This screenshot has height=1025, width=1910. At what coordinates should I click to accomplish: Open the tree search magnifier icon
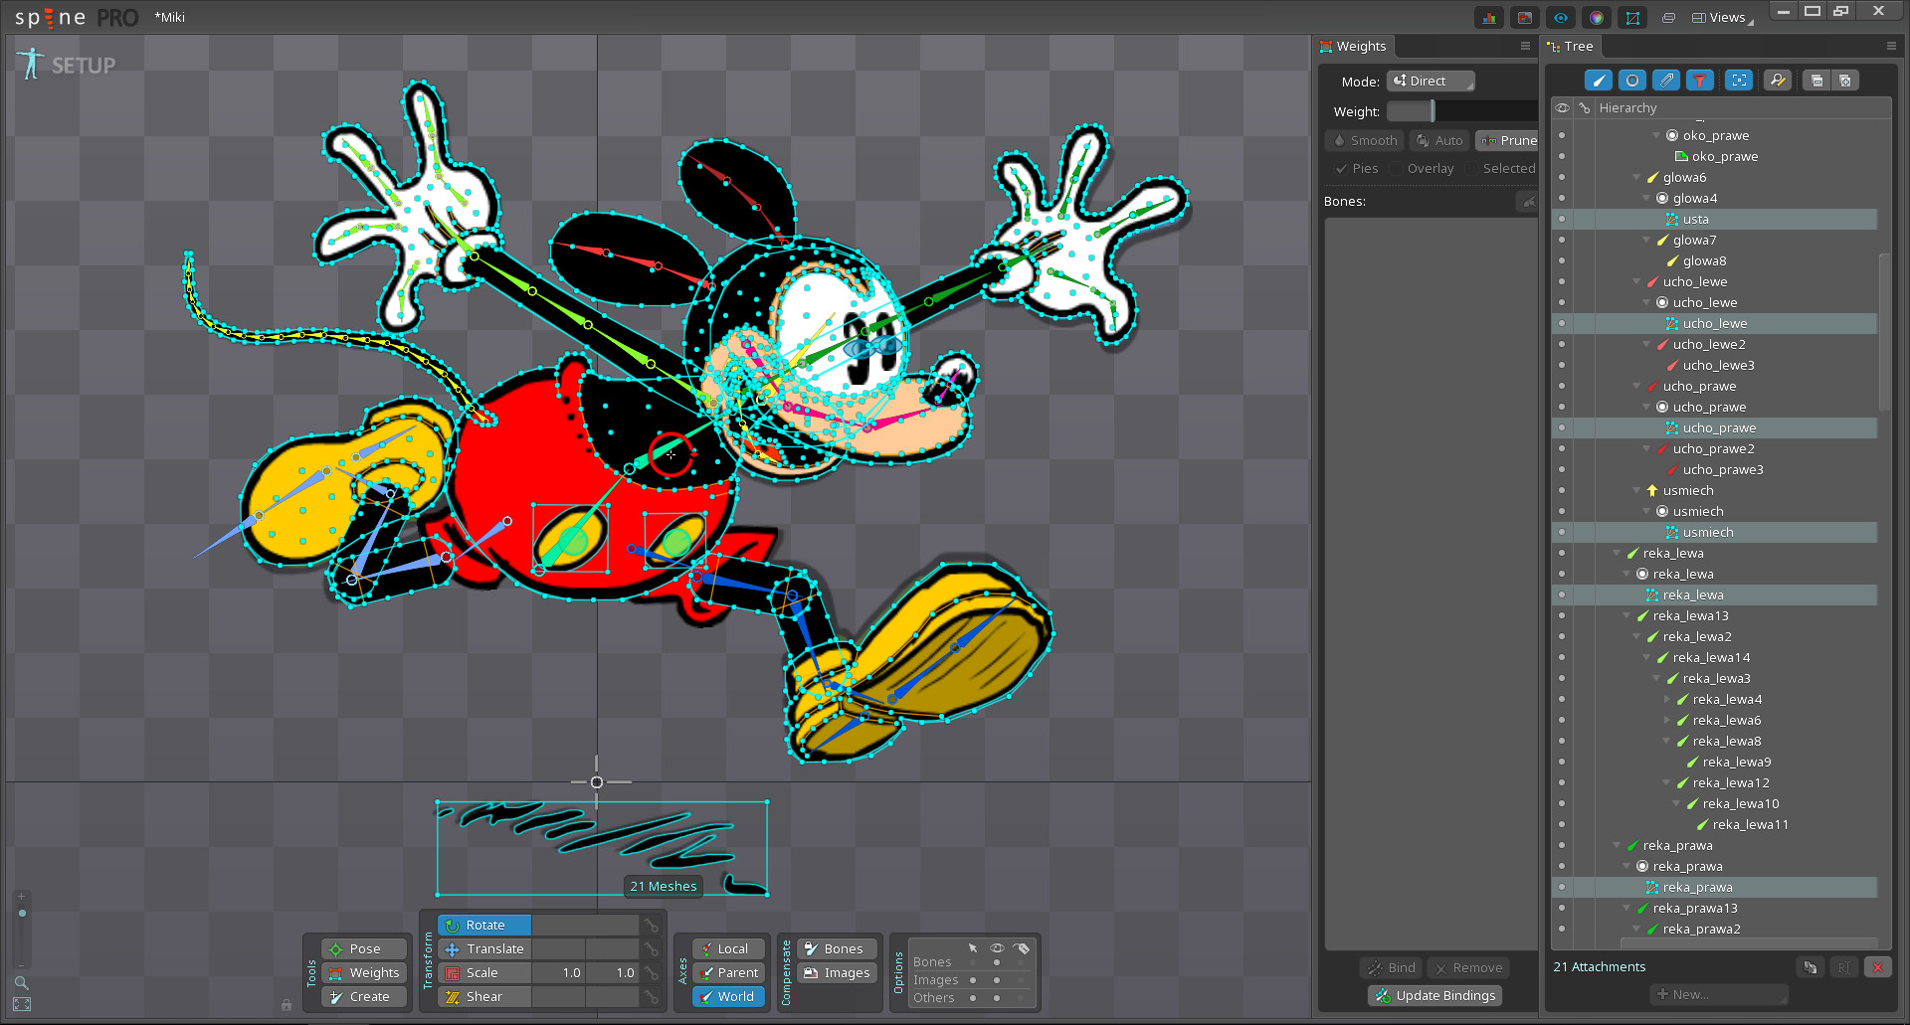1778,81
